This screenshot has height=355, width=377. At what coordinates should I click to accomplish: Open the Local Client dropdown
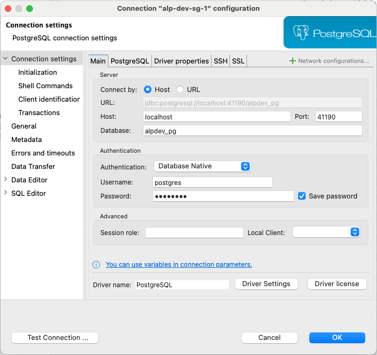[326, 232]
